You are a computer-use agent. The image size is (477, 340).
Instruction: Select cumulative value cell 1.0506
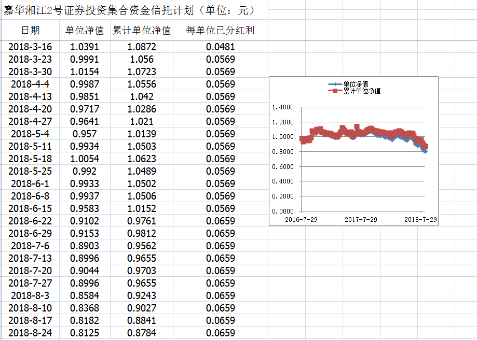(142, 196)
